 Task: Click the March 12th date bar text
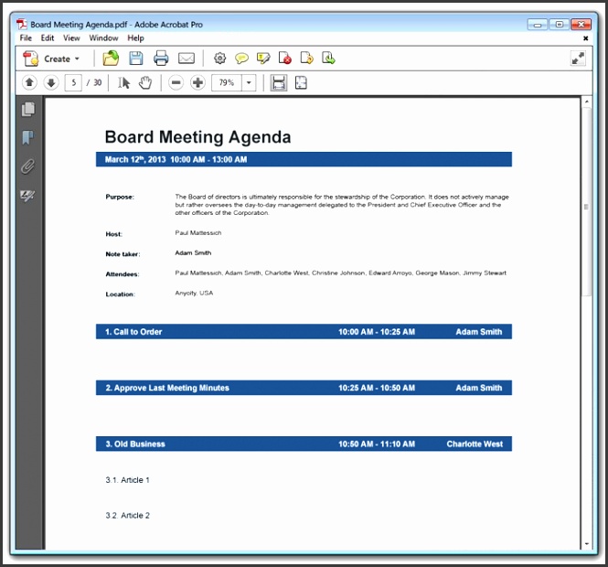[176, 159]
